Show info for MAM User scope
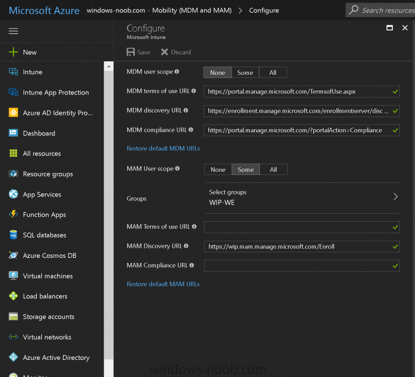Screen dimensions: 415x377 (177, 168)
